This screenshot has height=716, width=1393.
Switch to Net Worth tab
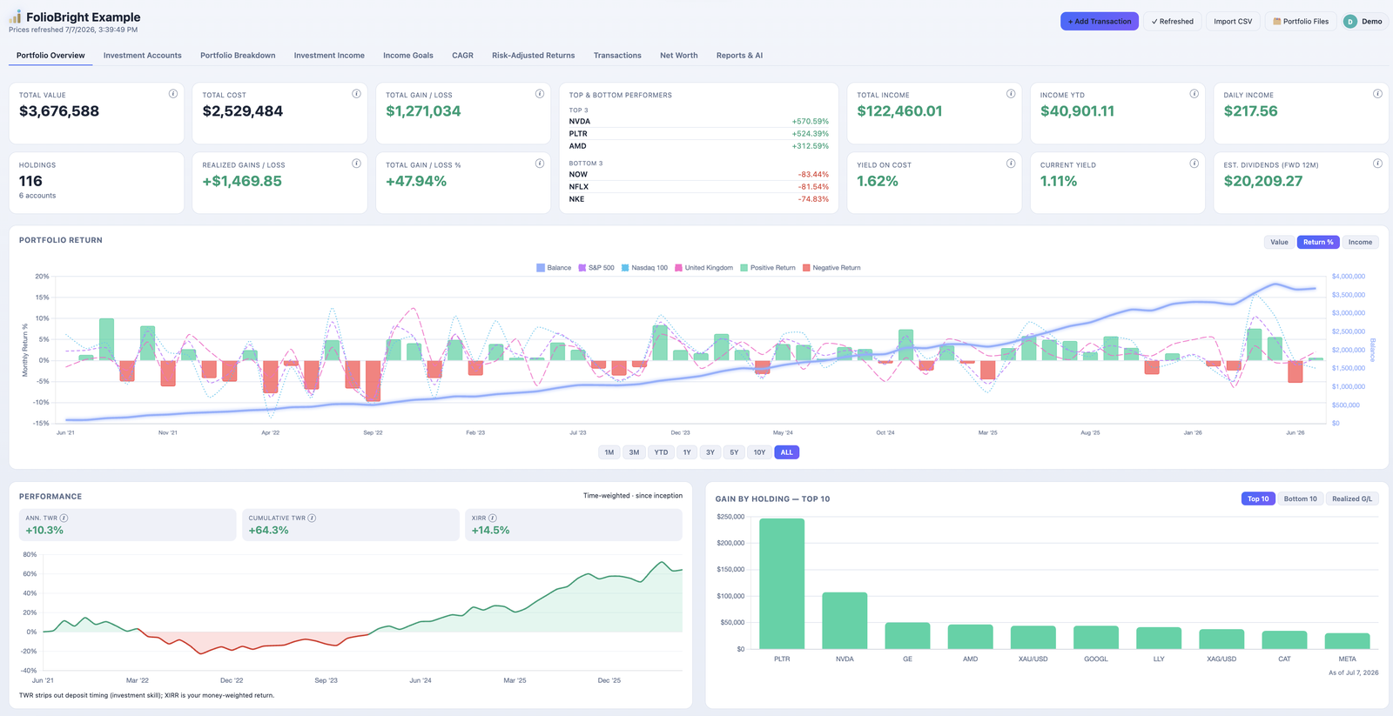pos(679,56)
